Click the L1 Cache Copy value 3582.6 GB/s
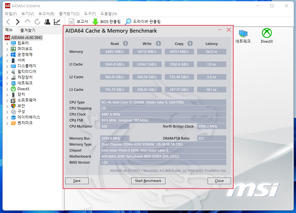The image size is (296, 213). point(179,64)
